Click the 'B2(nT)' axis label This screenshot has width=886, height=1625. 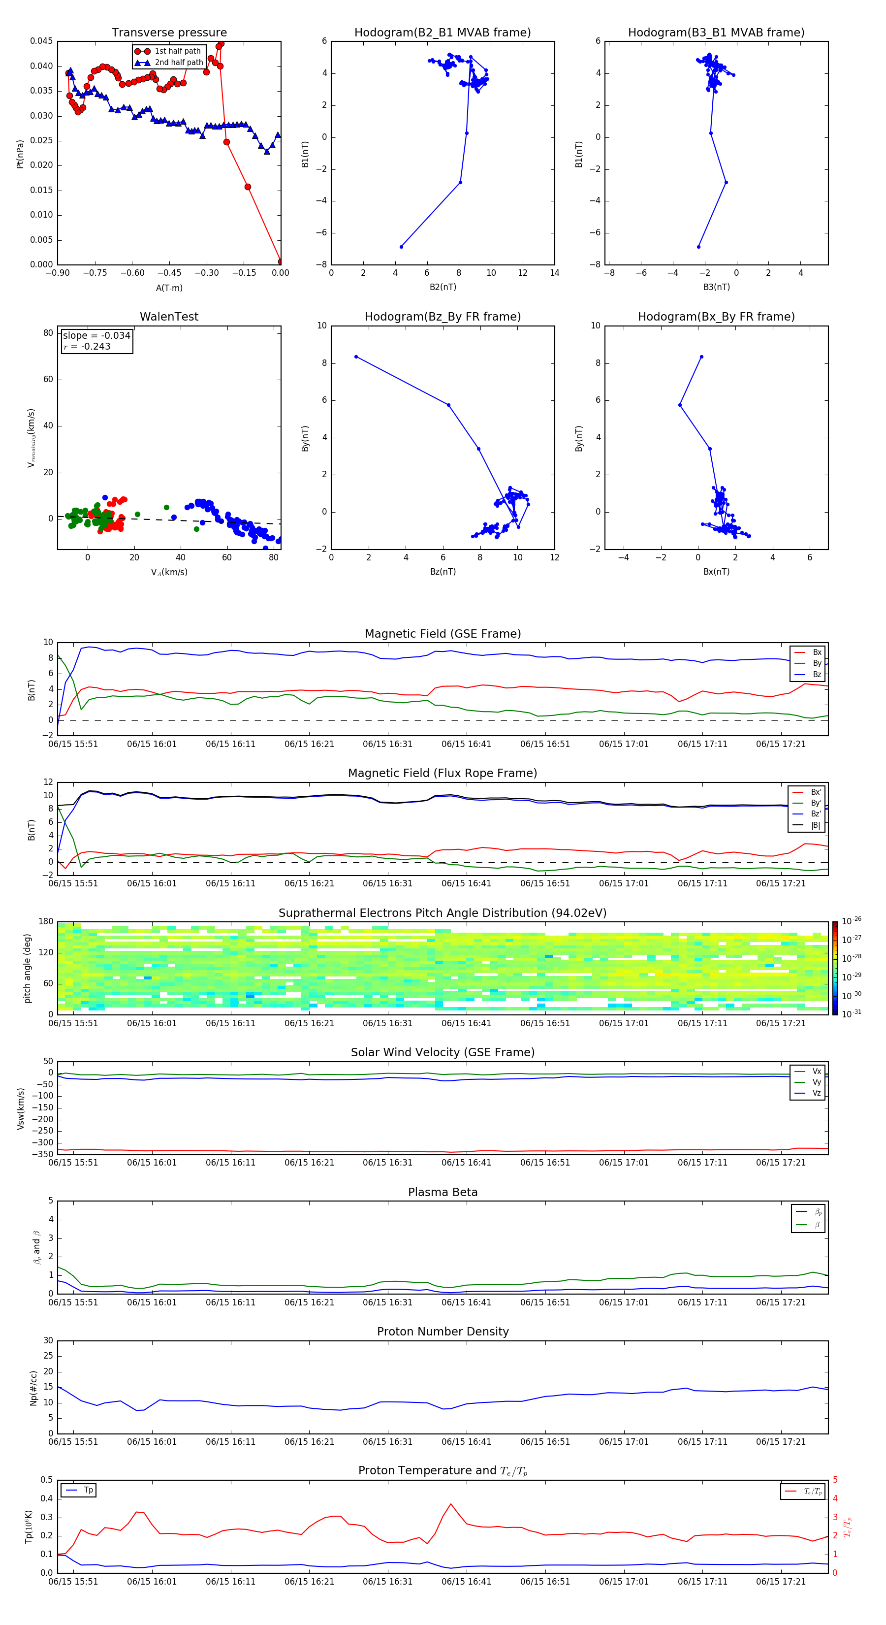coord(443,287)
